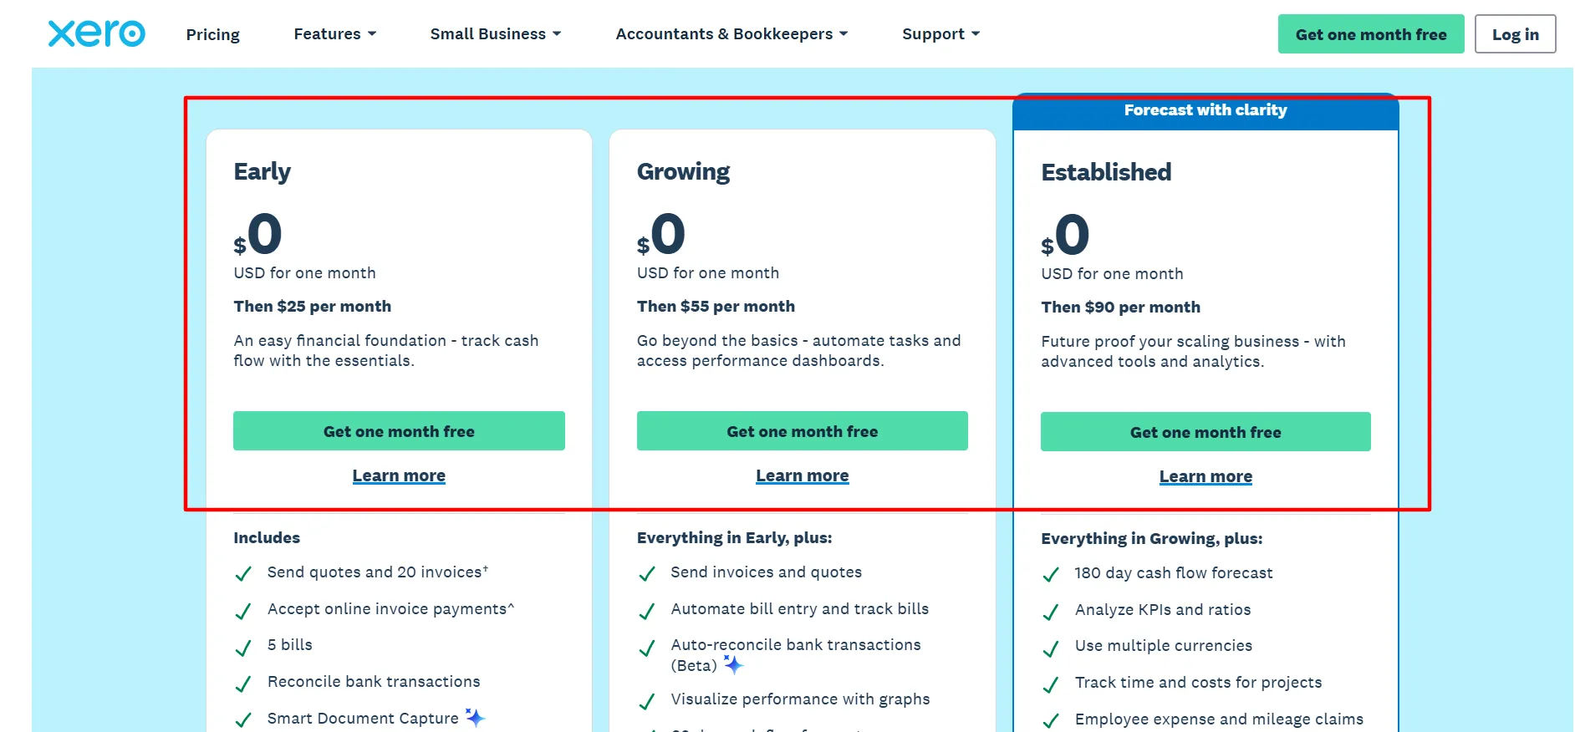Click Smart Document Capture text
Image resolution: width=1575 pixels, height=732 pixels.
pyautogui.click(x=363, y=719)
